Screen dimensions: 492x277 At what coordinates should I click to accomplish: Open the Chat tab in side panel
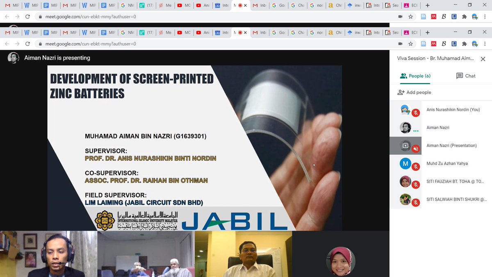[466, 76]
